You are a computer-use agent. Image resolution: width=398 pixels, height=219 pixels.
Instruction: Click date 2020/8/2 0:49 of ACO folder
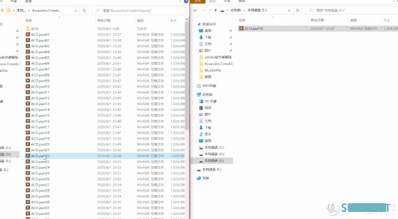pyautogui.click(x=108, y=29)
